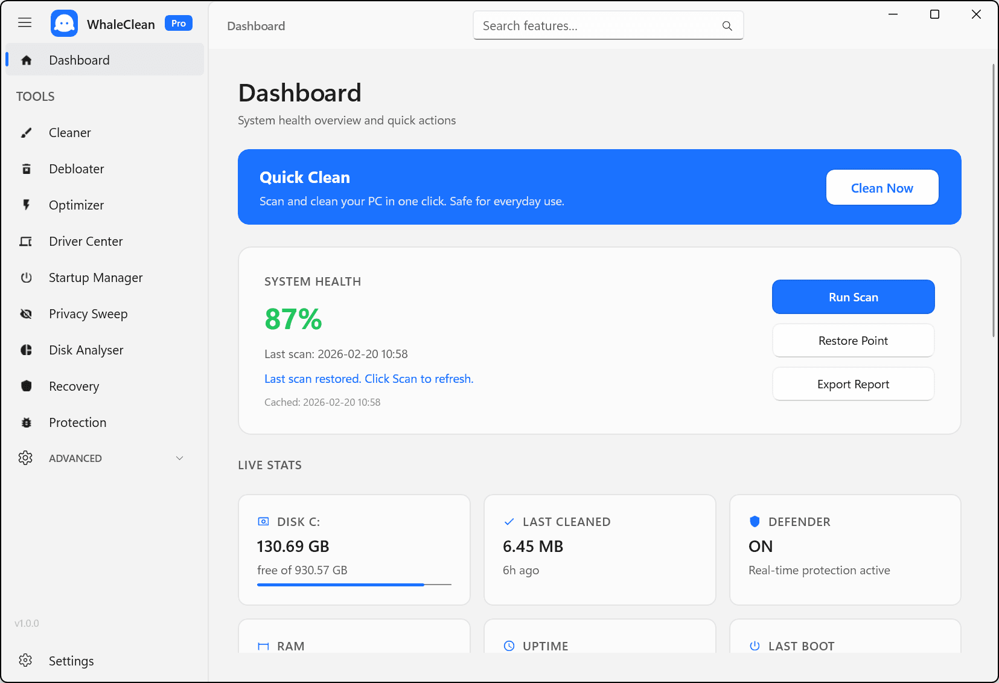Switch to the Dashboard section
Image resolution: width=999 pixels, height=683 pixels.
coord(79,59)
